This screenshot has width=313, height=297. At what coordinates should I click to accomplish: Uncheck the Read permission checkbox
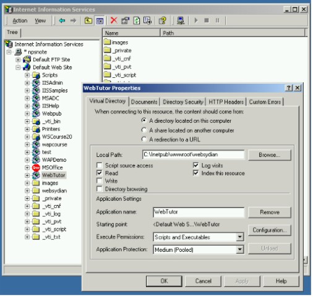click(x=100, y=173)
